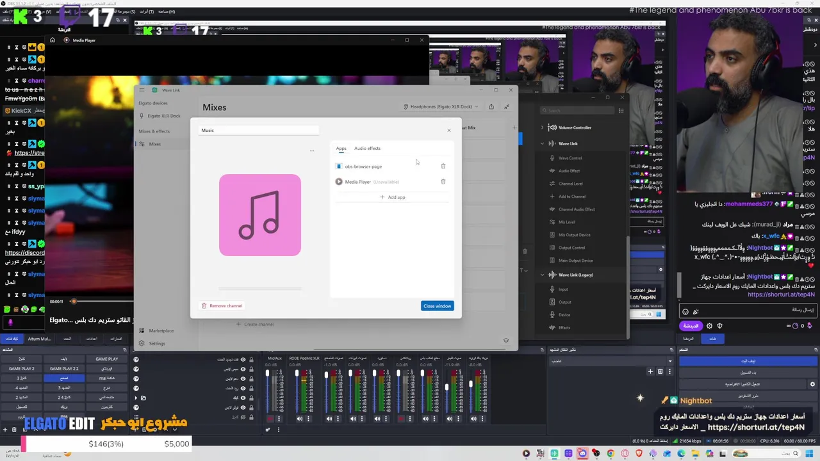Screen dimensions: 820x461
Task: Toggle lock on the second OBS source
Action: tap(251, 369)
